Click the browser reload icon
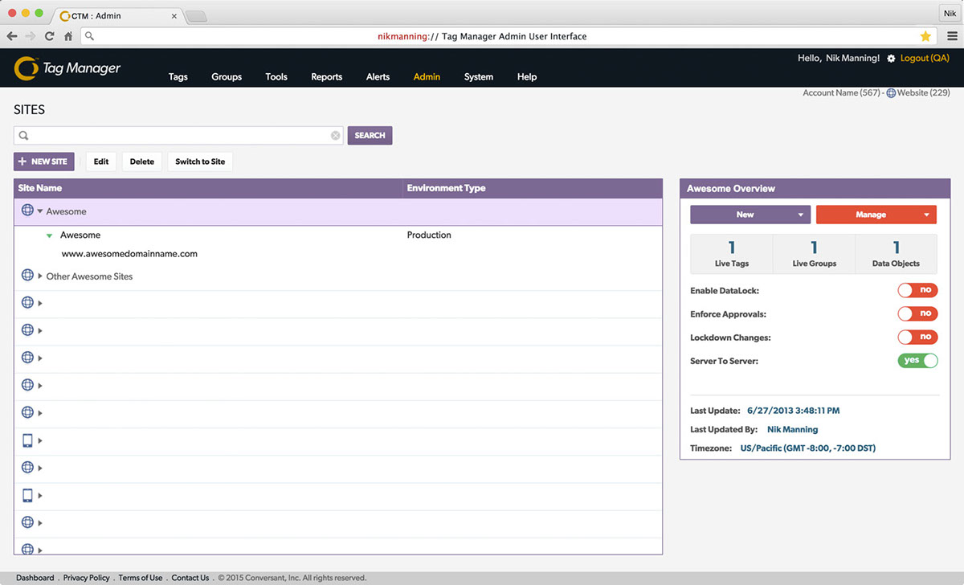This screenshot has width=964, height=585. (50, 36)
